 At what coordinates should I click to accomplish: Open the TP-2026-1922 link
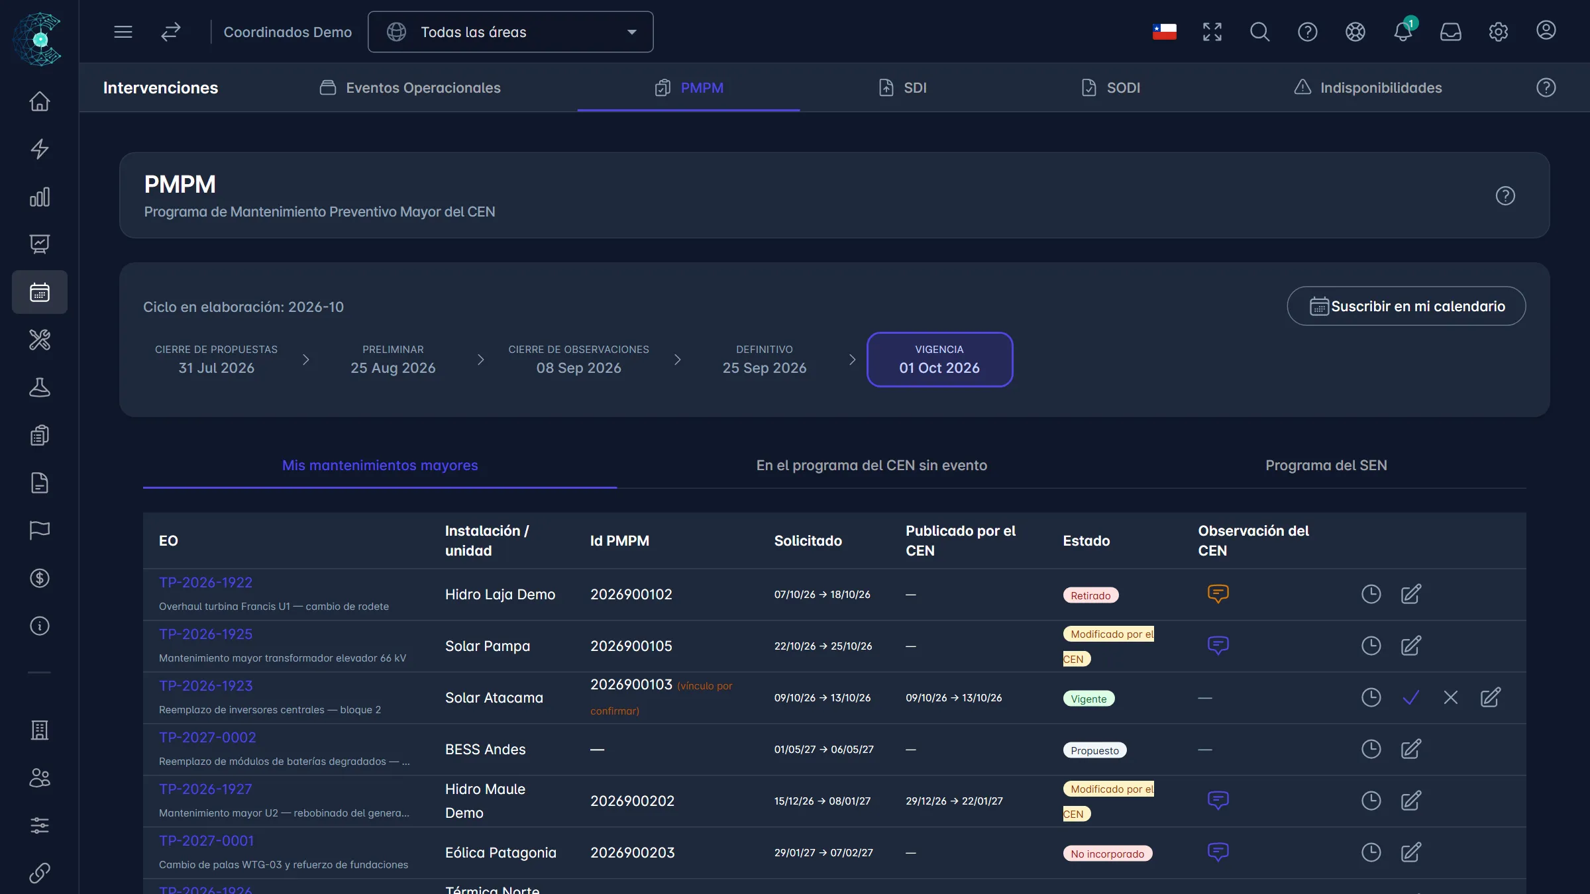(x=206, y=582)
